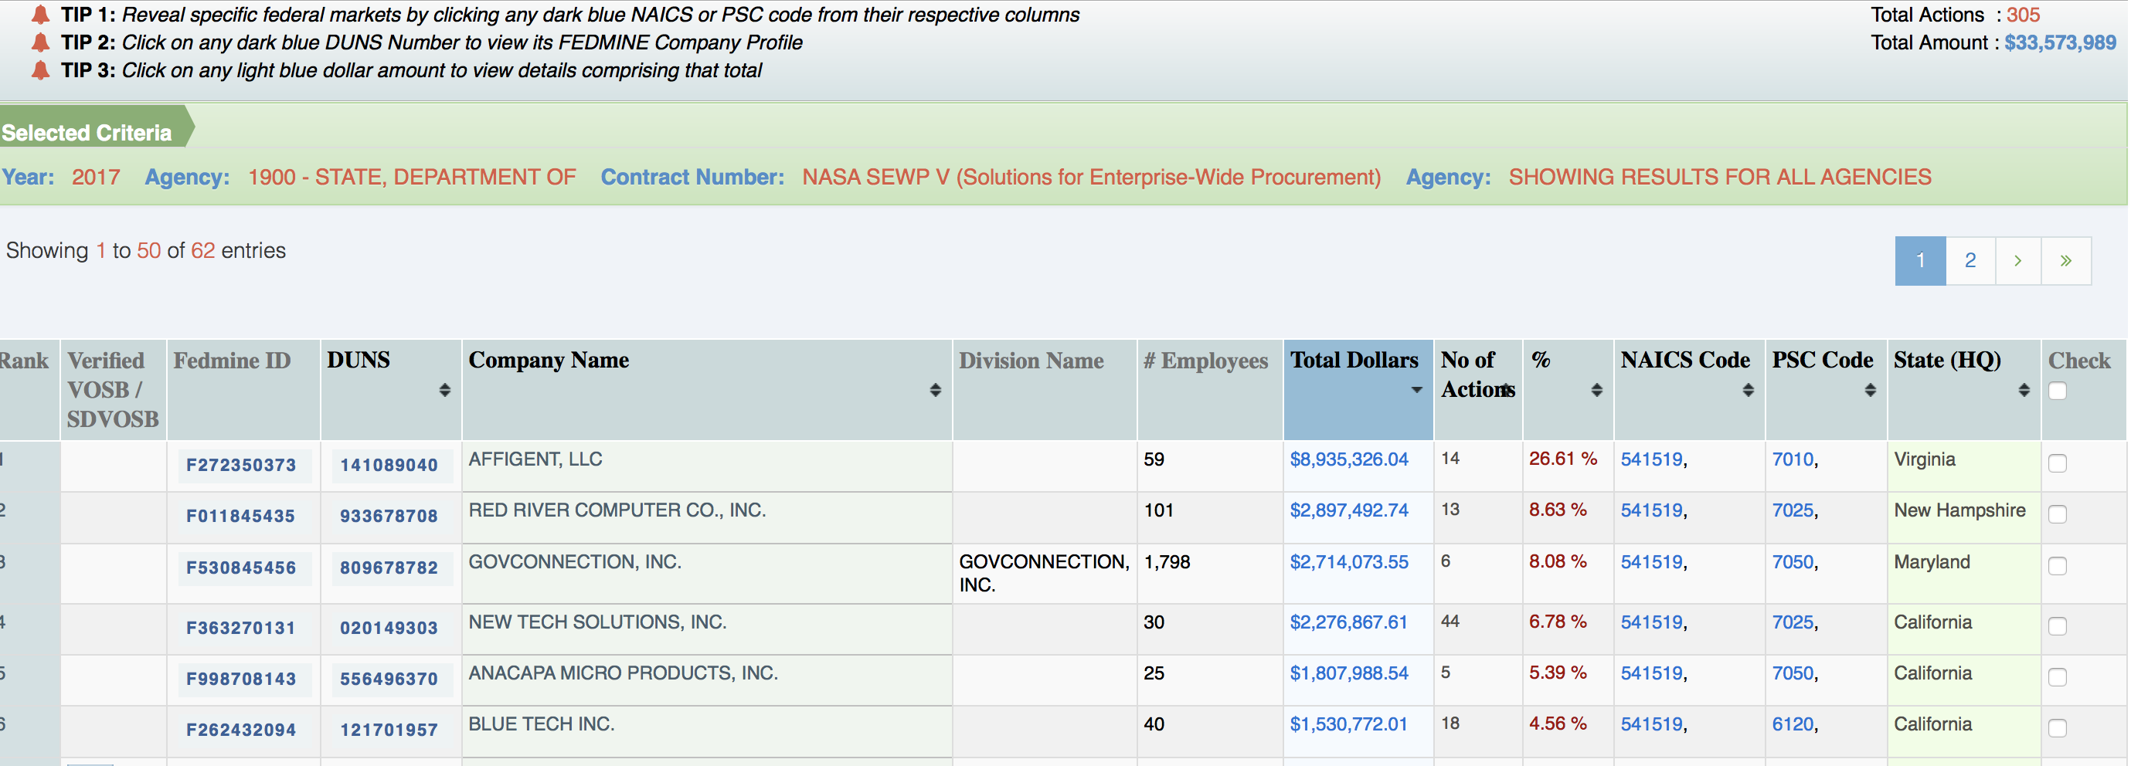Open Fedmine ID F262432094
The width and height of the screenshot is (2131, 766).
click(241, 730)
